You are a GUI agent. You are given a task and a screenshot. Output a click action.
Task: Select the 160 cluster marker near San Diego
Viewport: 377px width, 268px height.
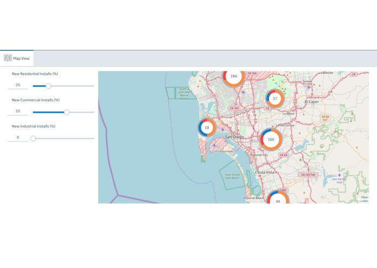271,139
